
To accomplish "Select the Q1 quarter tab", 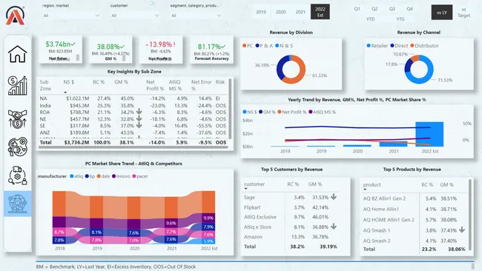I will (x=357, y=9).
